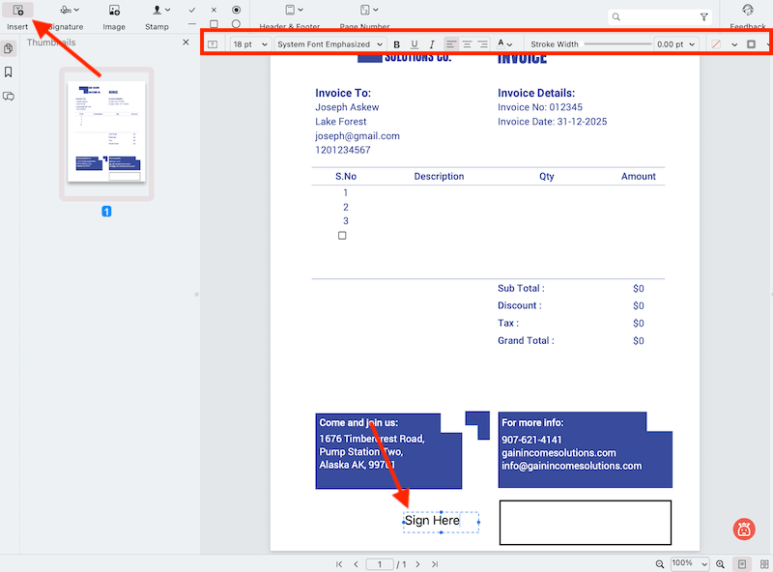This screenshot has height=572, width=773.
Task: Toggle italic formatting
Action: pyautogui.click(x=432, y=44)
